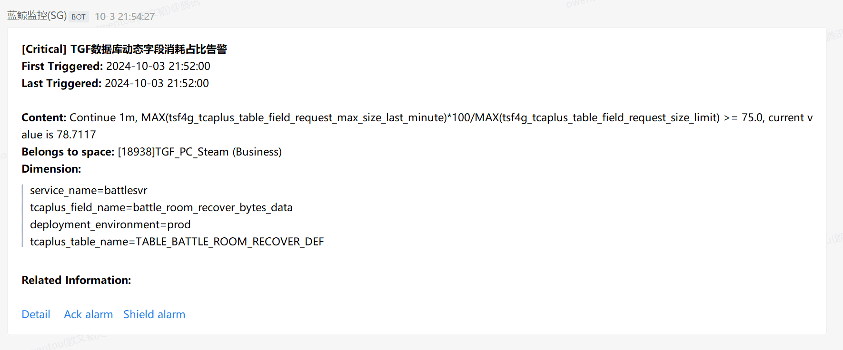Click the BOT badge beside sender name
This screenshot has width=843, height=350.
(79, 17)
